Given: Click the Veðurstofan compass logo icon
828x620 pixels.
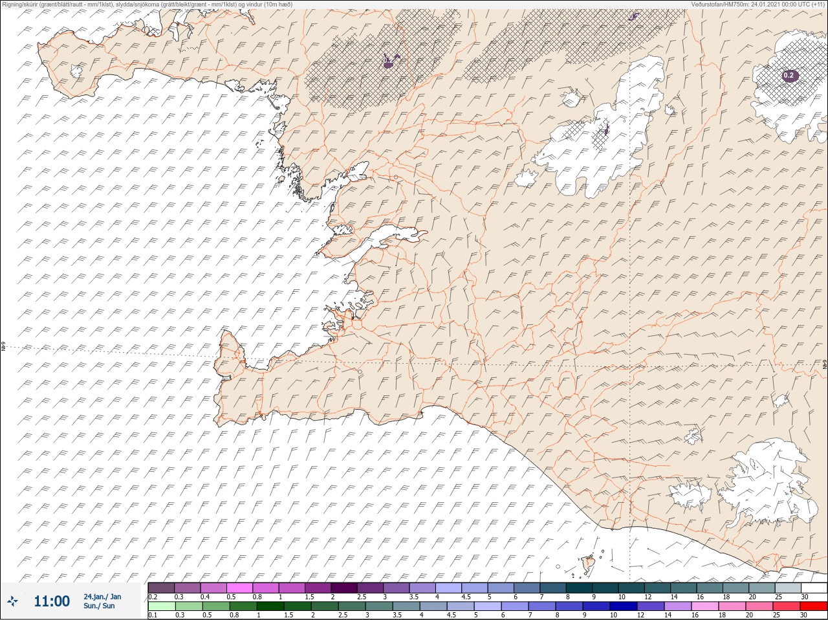Looking at the screenshot, I should [x=13, y=601].
